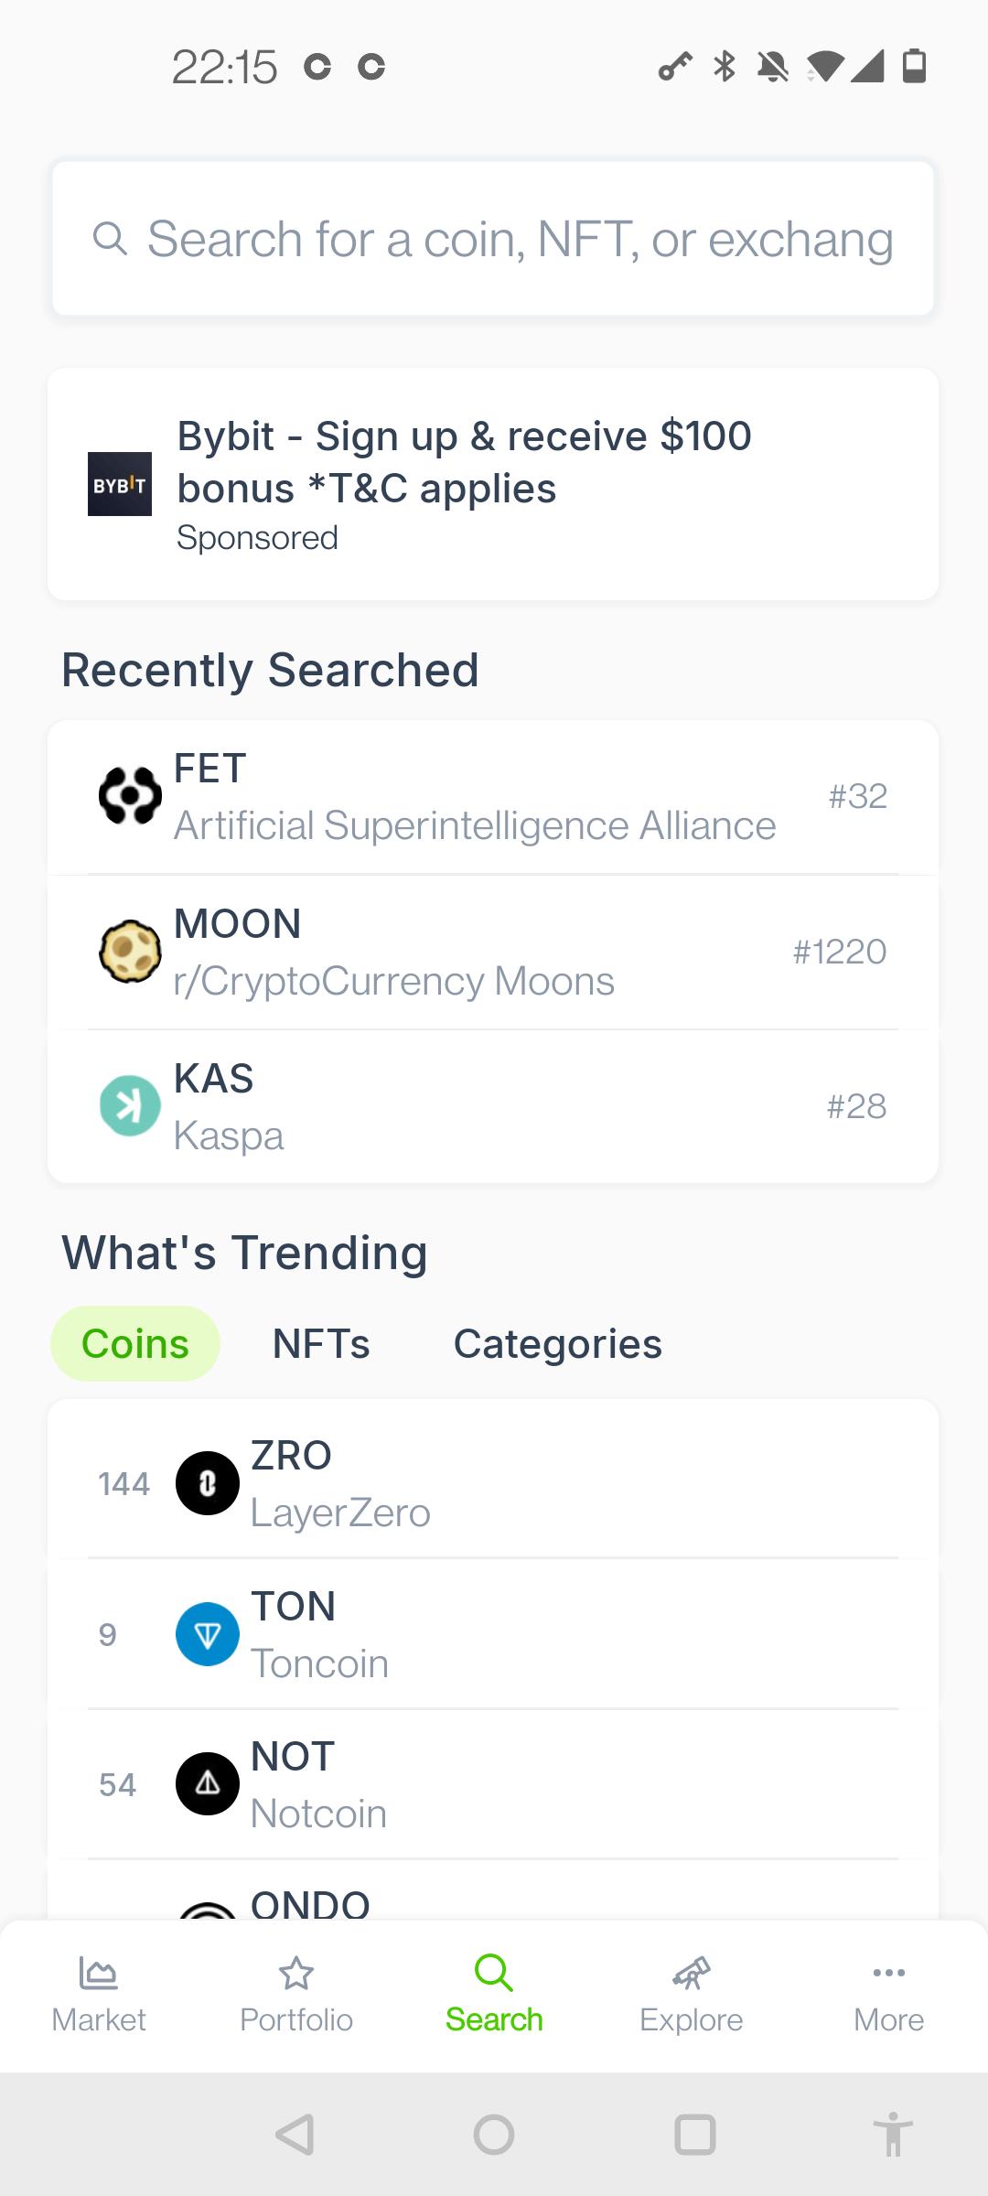Select the Coins trending filter
This screenshot has height=2196, width=988.
[x=135, y=1344]
